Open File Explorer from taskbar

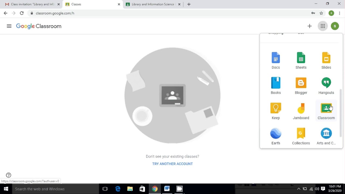130,189
